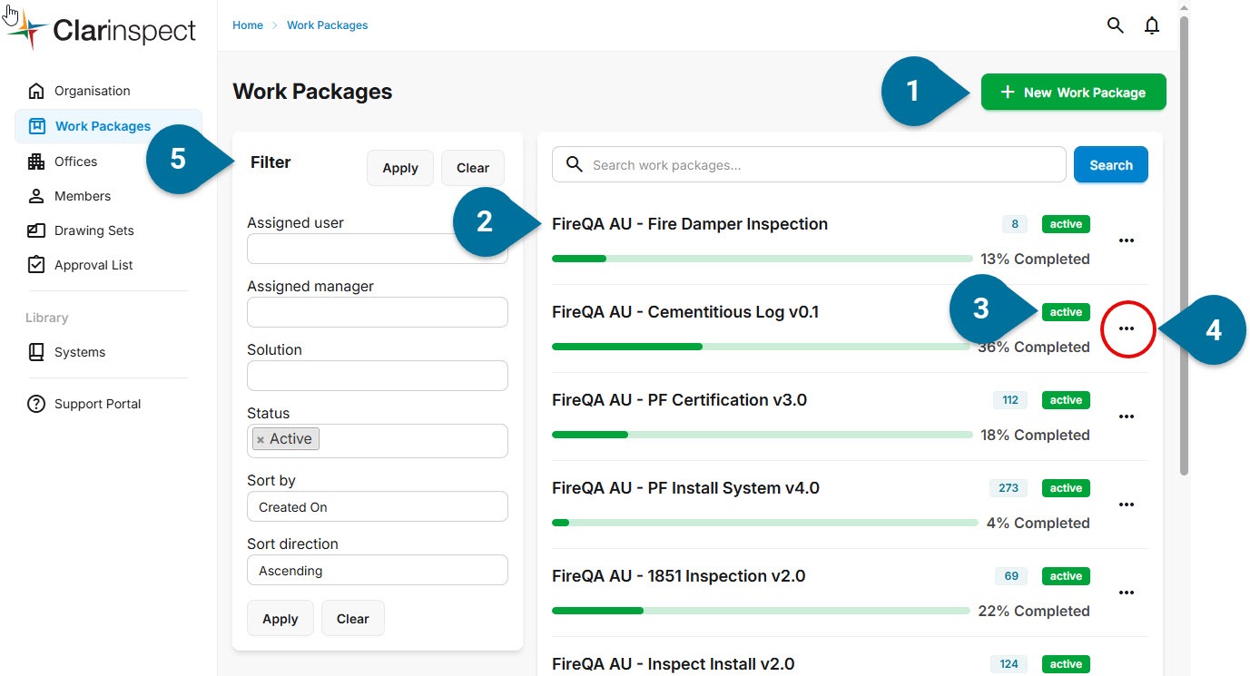Click Apply at top of Filter panel

click(400, 168)
